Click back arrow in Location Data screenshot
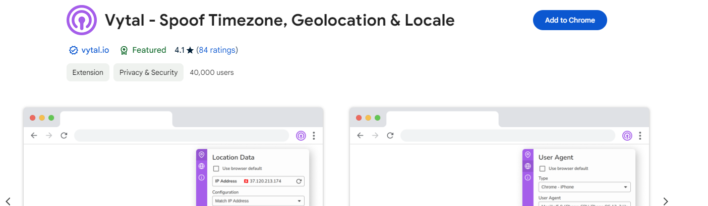708x206 pixels. 34,136
